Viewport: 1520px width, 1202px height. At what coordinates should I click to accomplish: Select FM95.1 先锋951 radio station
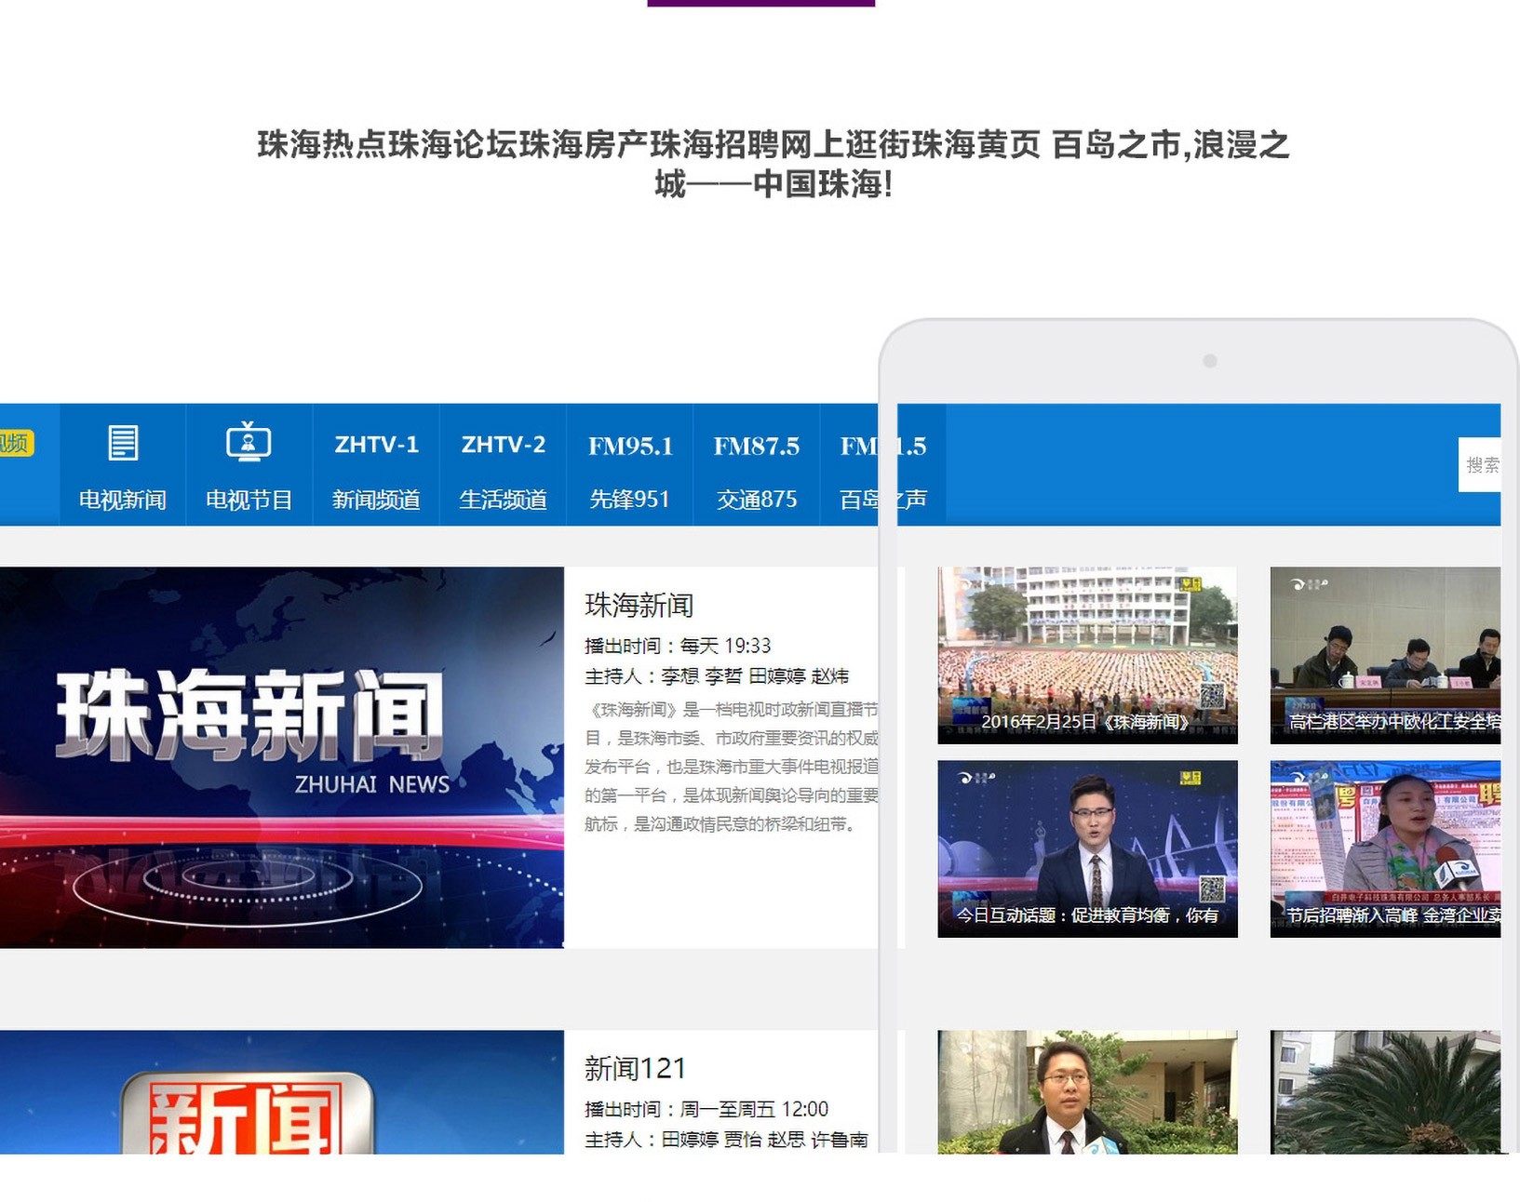click(629, 470)
